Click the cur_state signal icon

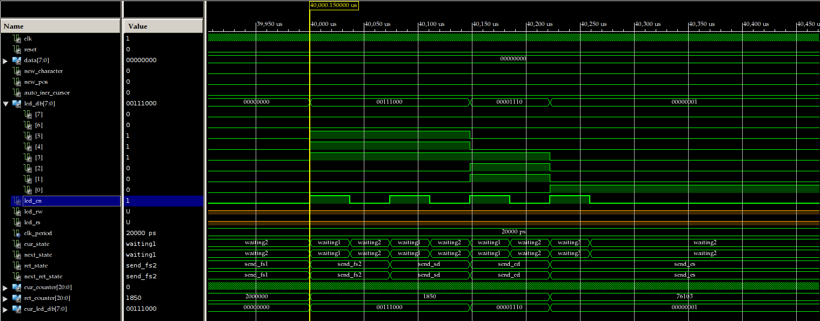point(16,244)
